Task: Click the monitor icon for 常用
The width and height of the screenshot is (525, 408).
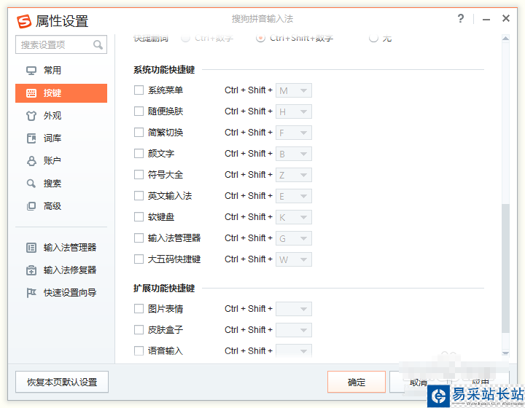Action: [31, 71]
